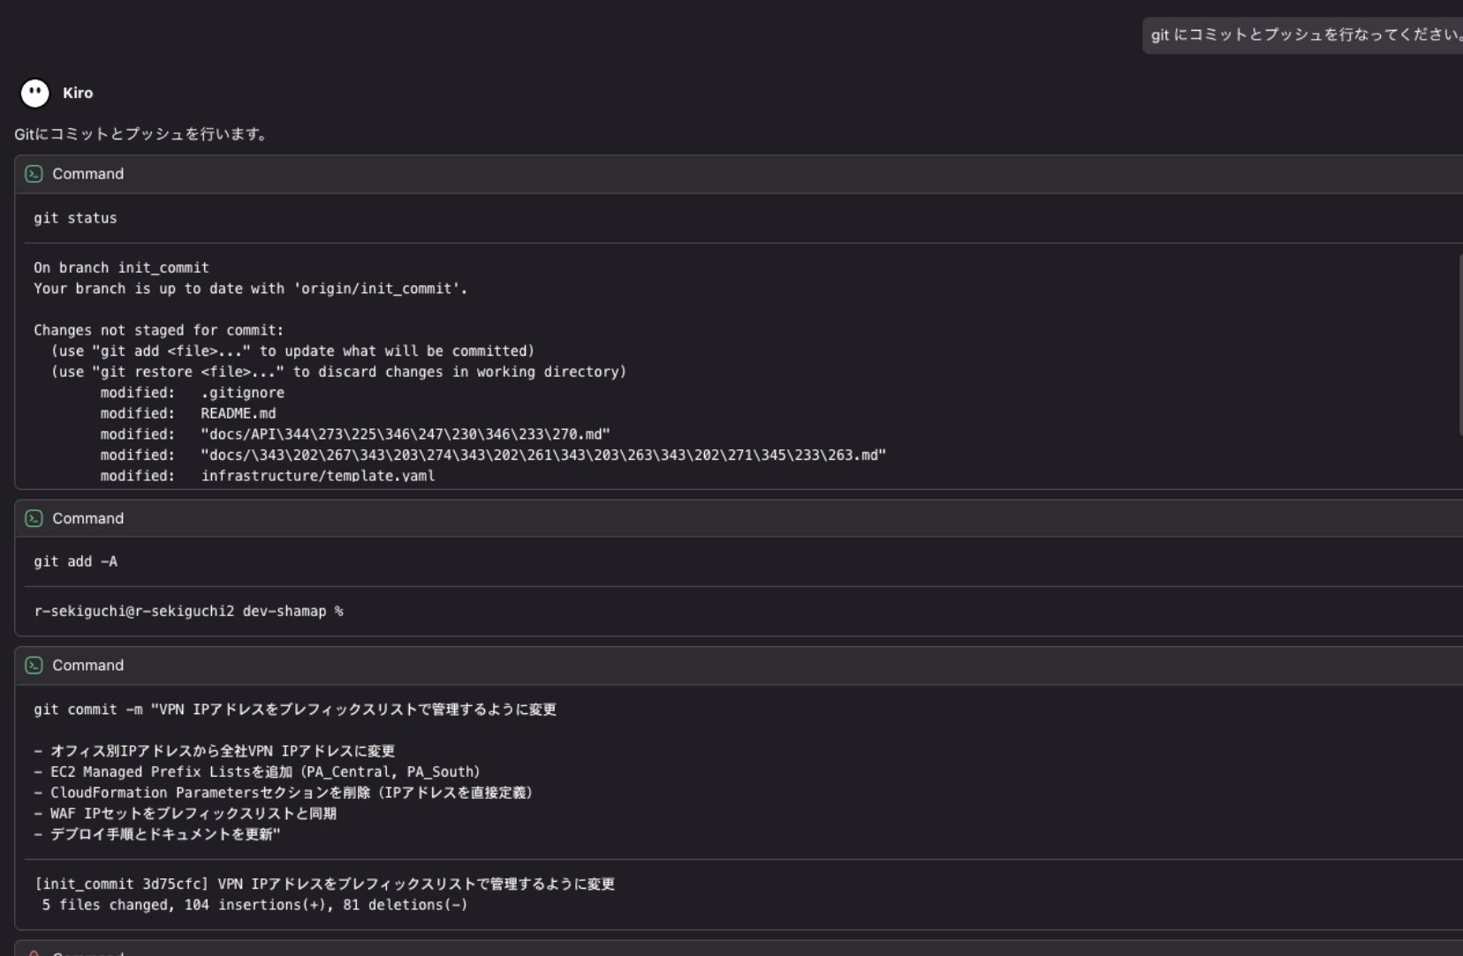Click the "5 files changed" summary line
This screenshot has width=1463, height=956.
254,905
